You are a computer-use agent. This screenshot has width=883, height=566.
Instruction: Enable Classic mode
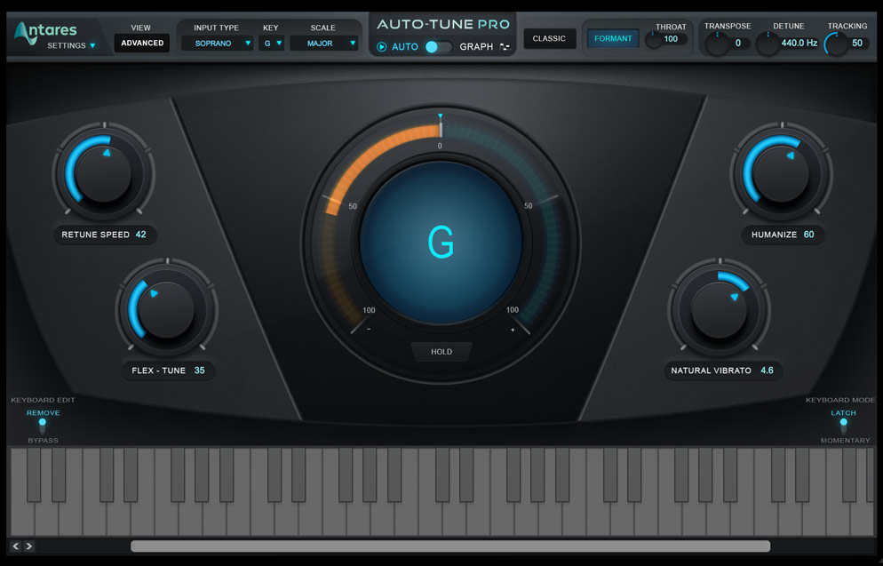coord(549,38)
